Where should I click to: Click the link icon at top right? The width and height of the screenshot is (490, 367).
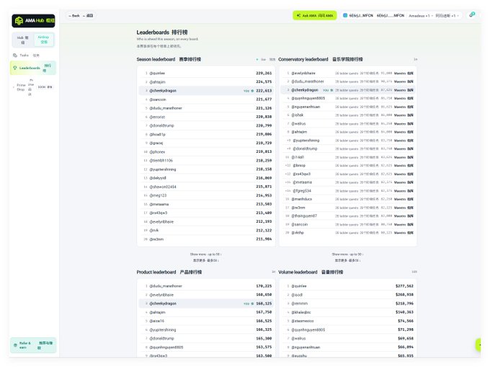[x=472, y=14]
